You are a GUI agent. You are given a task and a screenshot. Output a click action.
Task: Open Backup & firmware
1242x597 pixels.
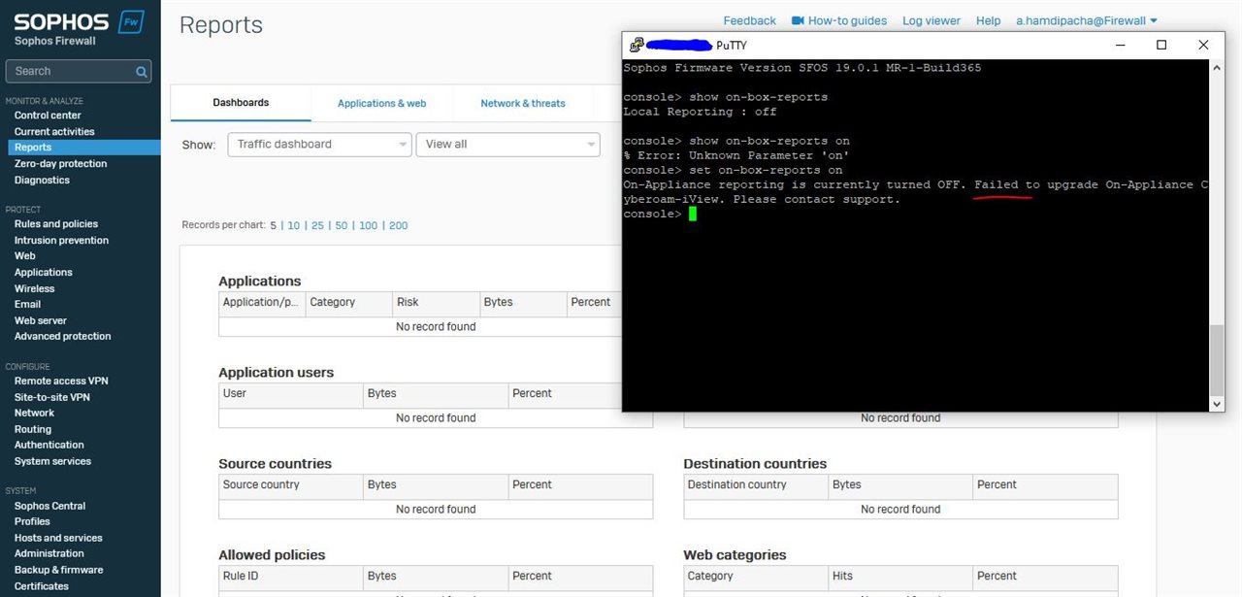tap(58, 571)
